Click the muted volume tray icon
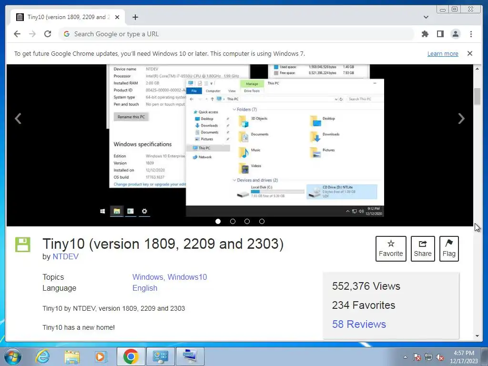This screenshot has width=488, height=366. [x=440, y=357]
